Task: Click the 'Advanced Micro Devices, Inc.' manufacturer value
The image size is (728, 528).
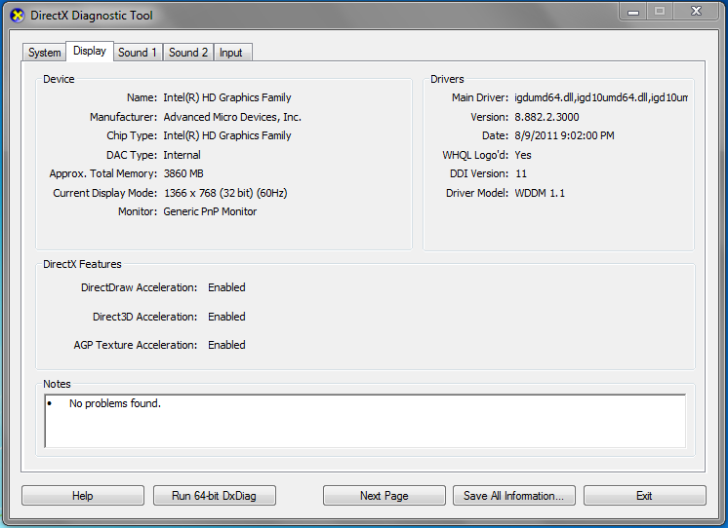Action: [x=232, y=117]
